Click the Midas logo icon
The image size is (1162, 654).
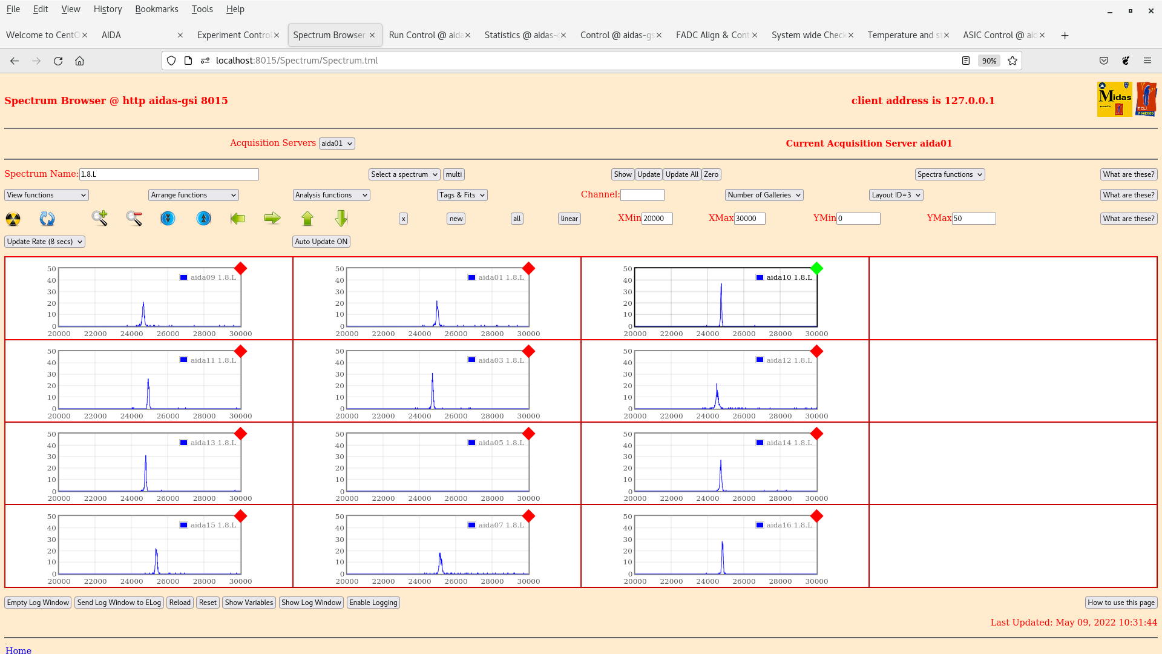click(x=1115, y=99)
